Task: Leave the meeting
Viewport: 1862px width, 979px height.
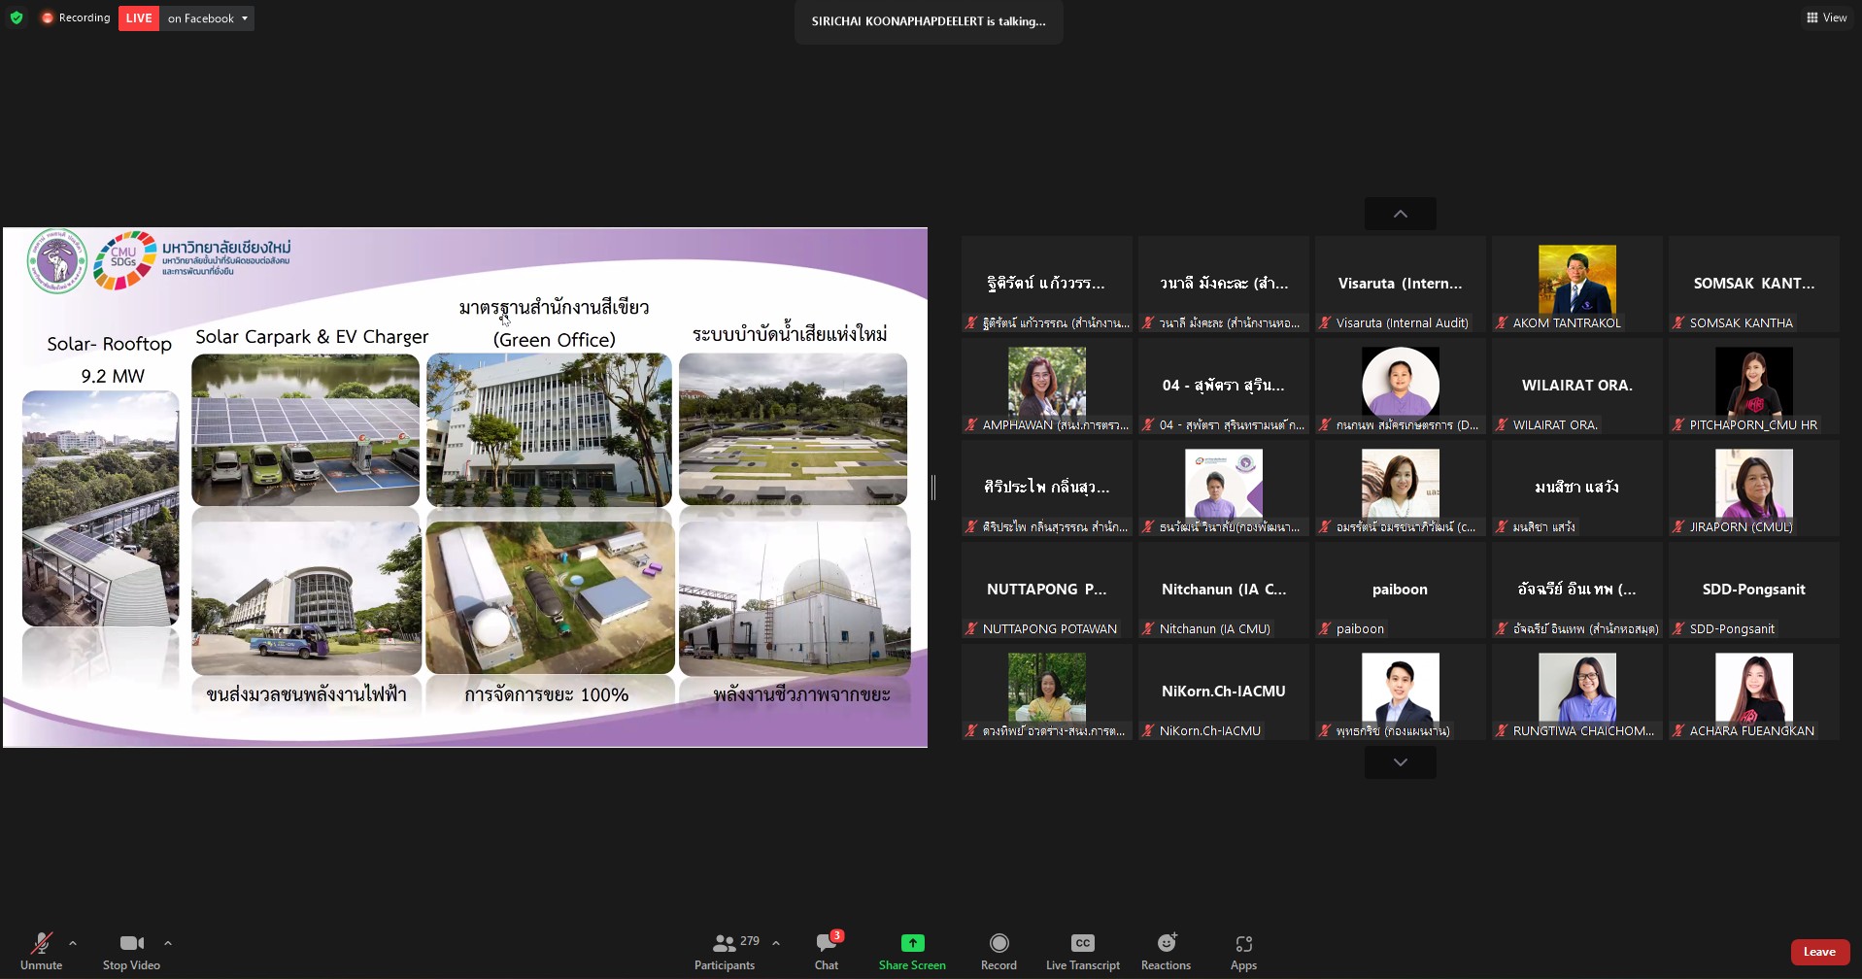Action: point(1819,952)
